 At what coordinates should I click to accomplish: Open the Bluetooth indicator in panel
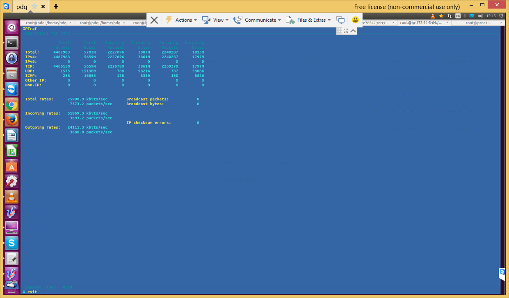coord(465,16)
